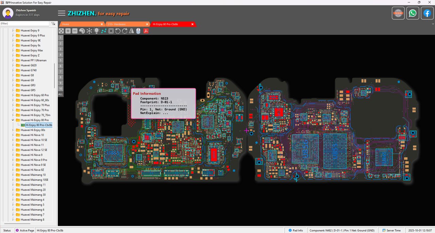The image size is (435, 233).
Task: Toggle layer 2 button
Action: 60,43
